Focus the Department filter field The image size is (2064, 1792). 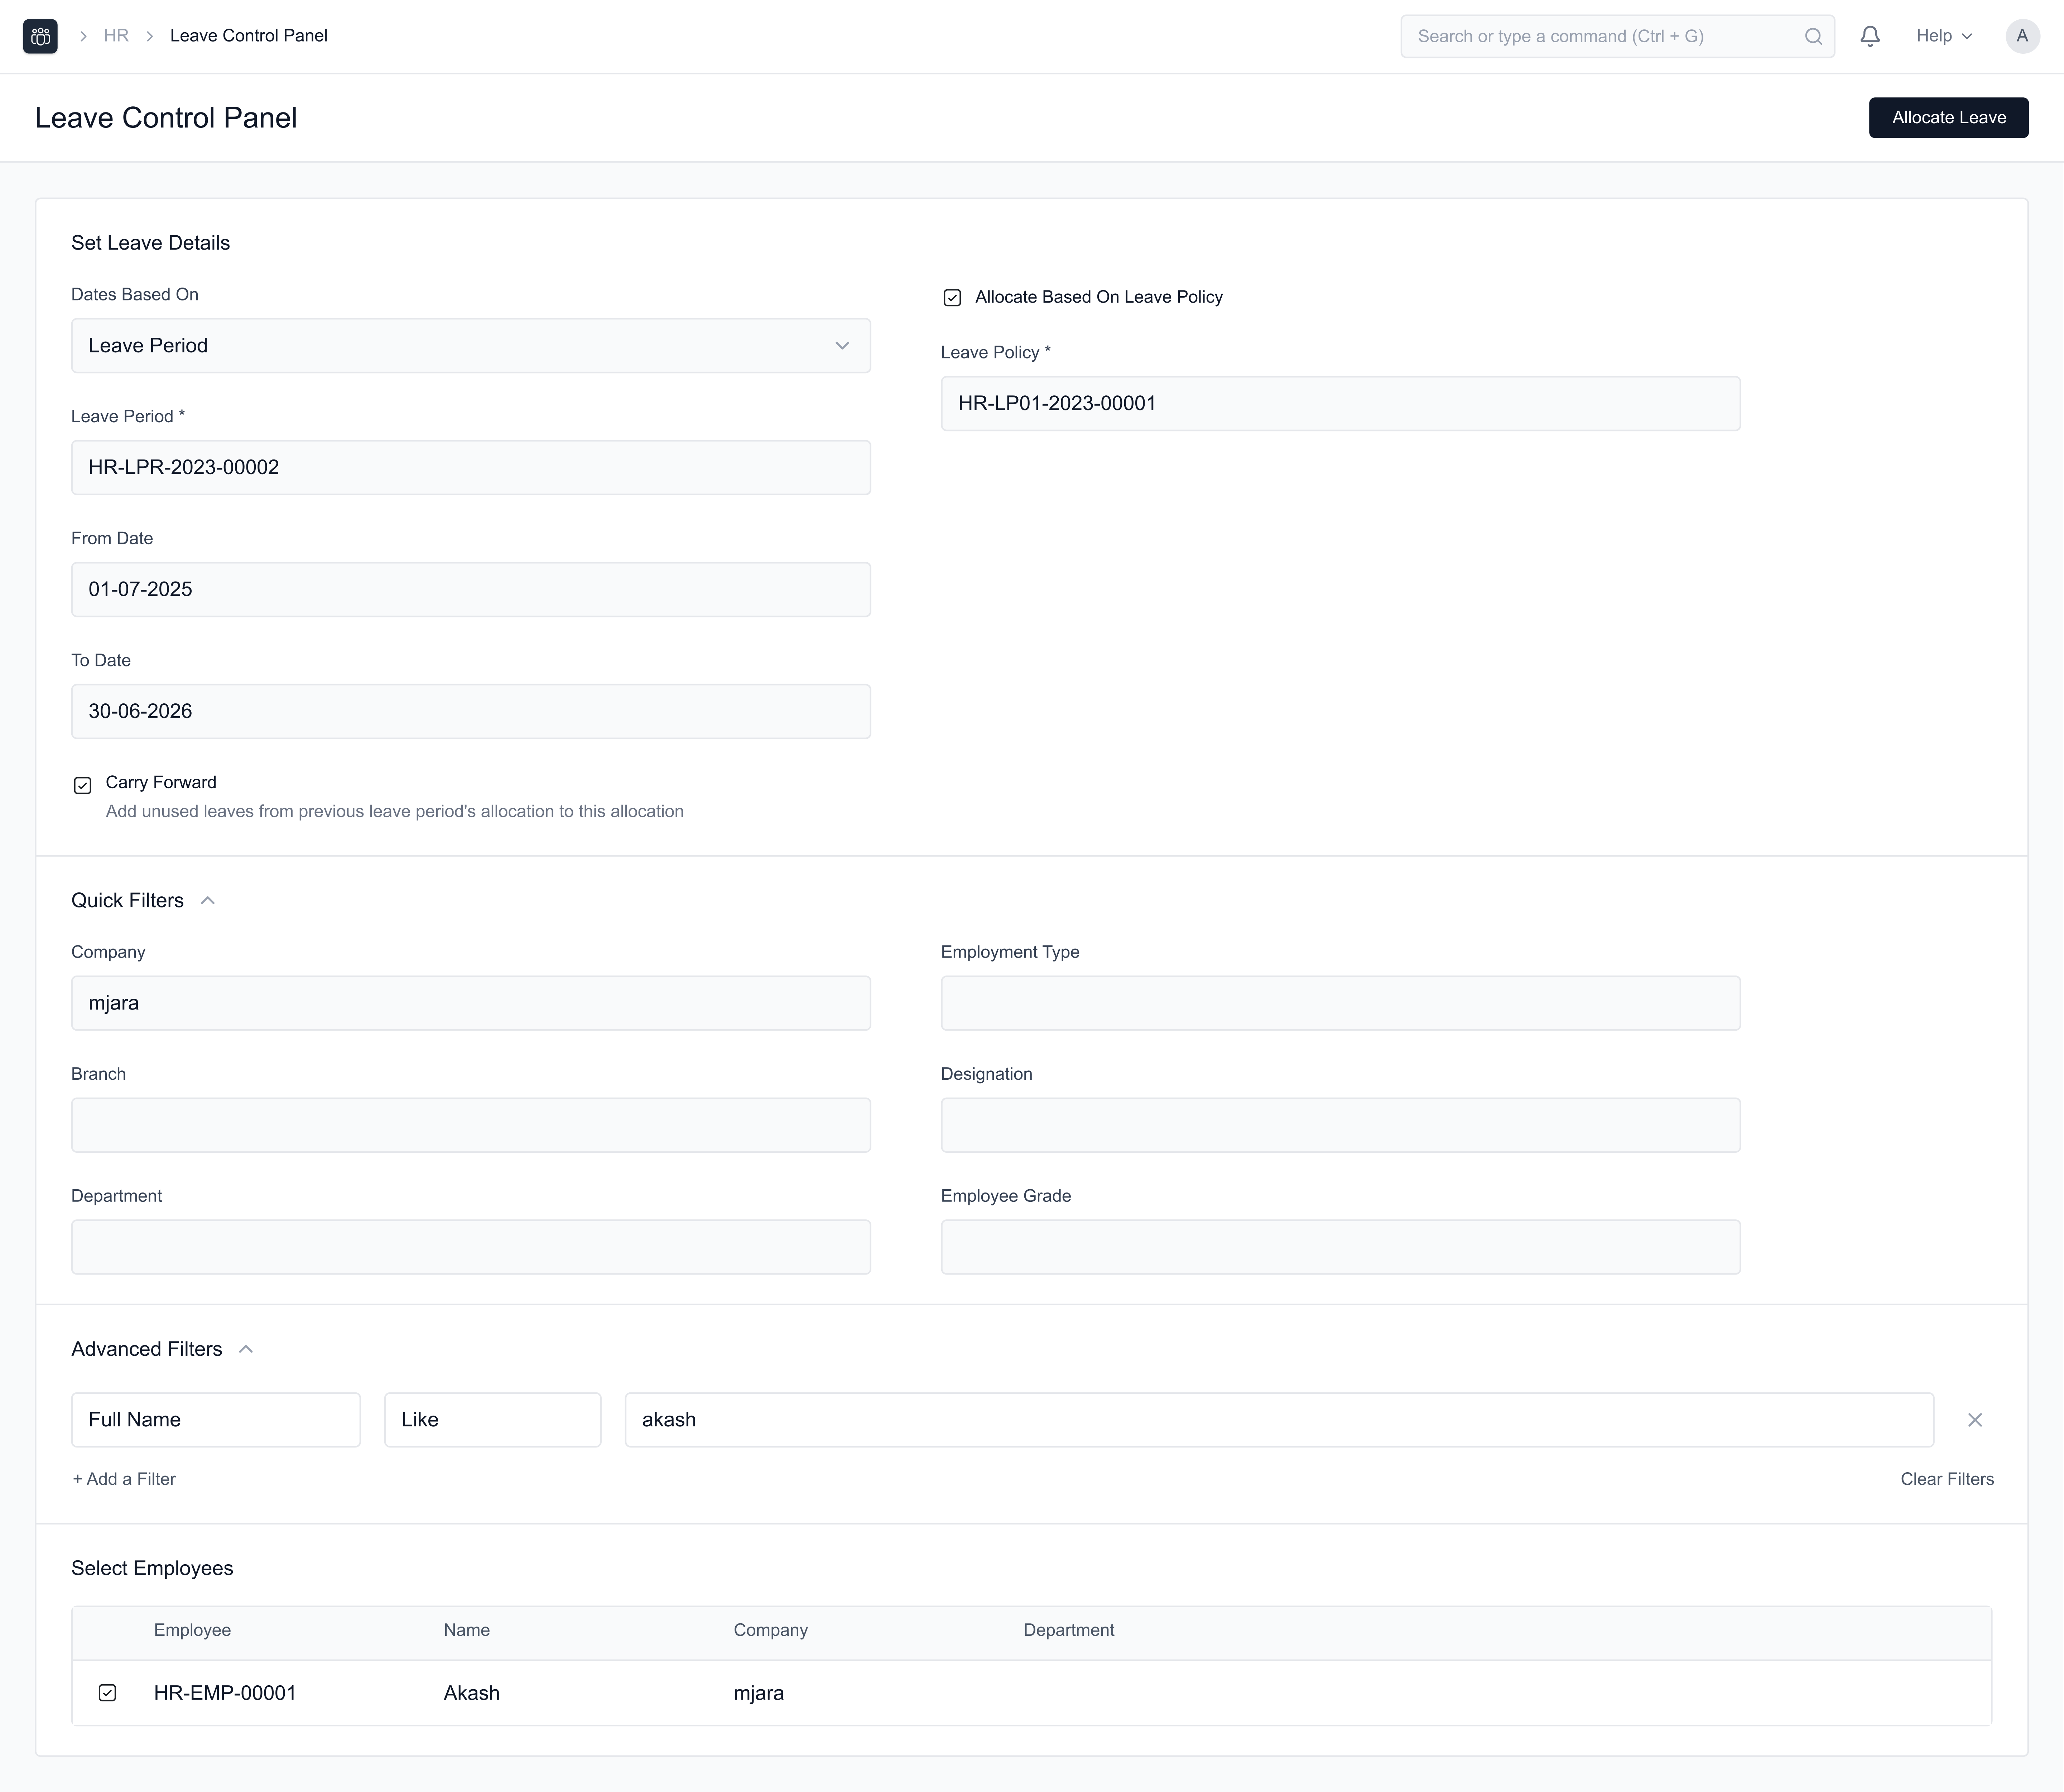pyautogui.click(x=470, y=1247)
